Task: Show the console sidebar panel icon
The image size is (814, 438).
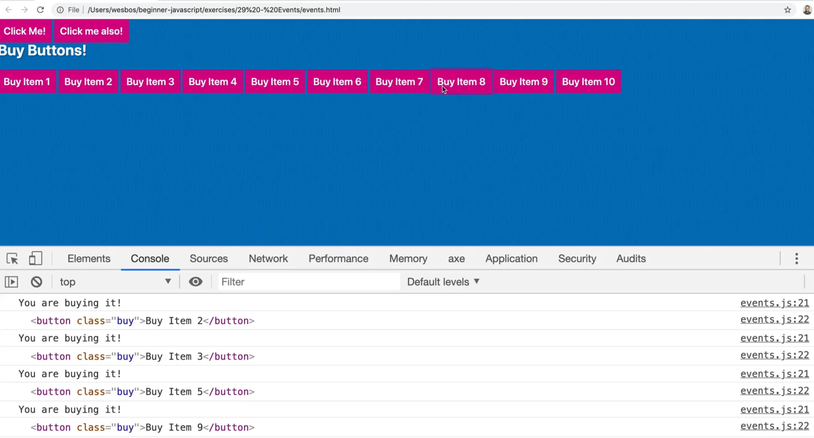Action: 11,282
